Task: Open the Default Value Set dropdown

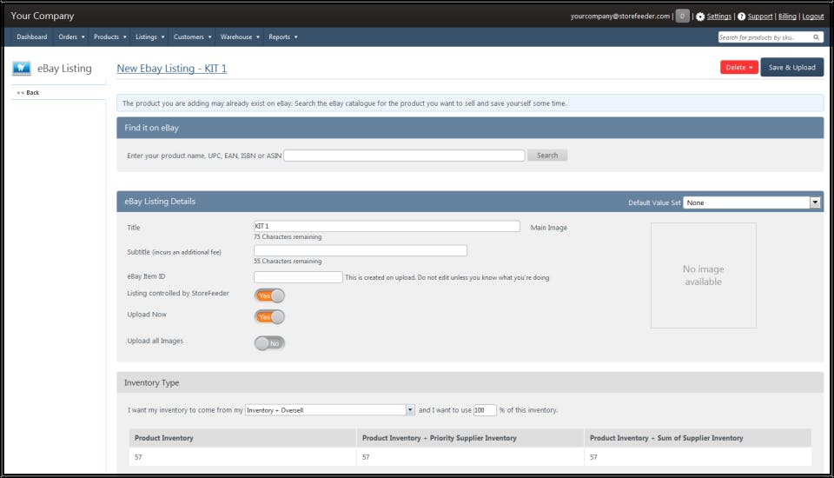Action: point(751,202)
